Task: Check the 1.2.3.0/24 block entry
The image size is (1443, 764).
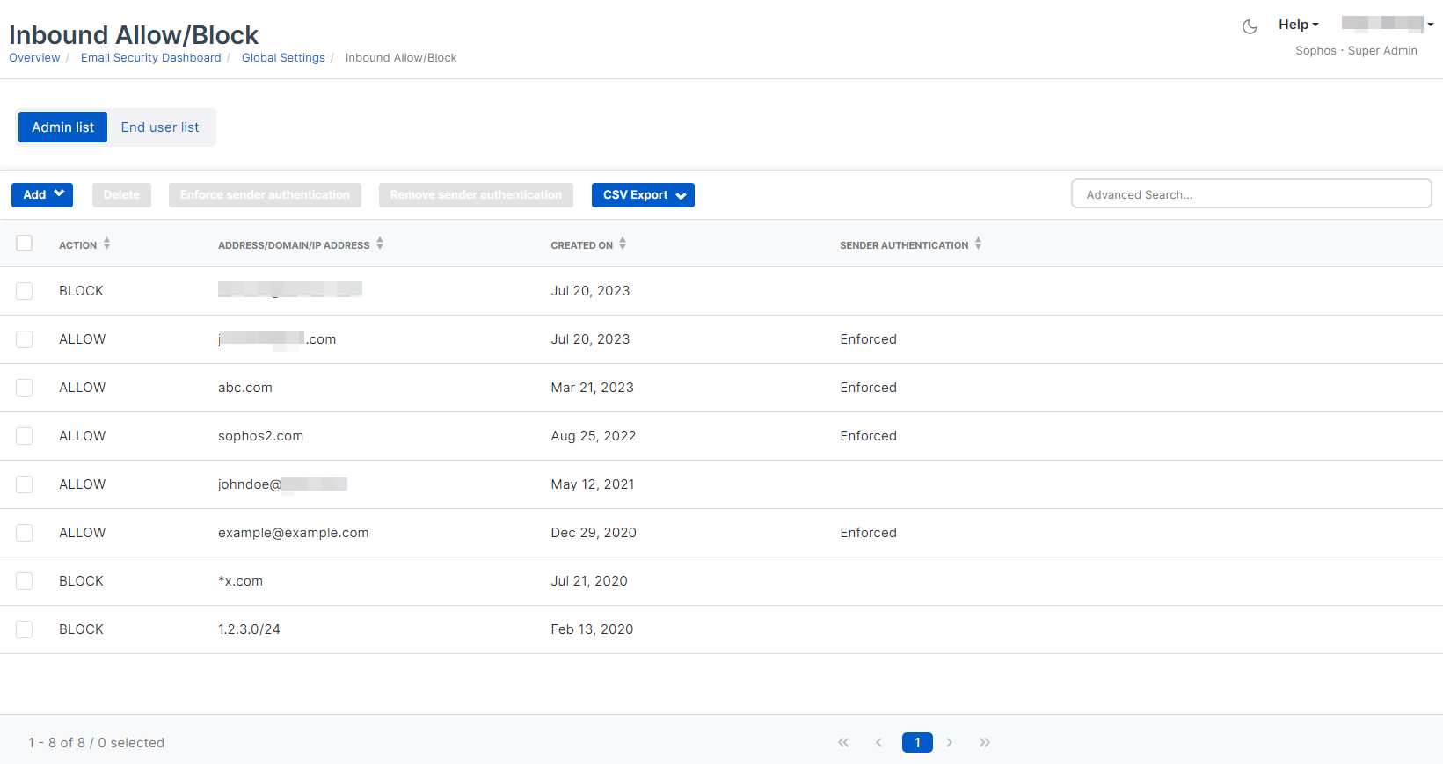Action: tap(25, 629)
